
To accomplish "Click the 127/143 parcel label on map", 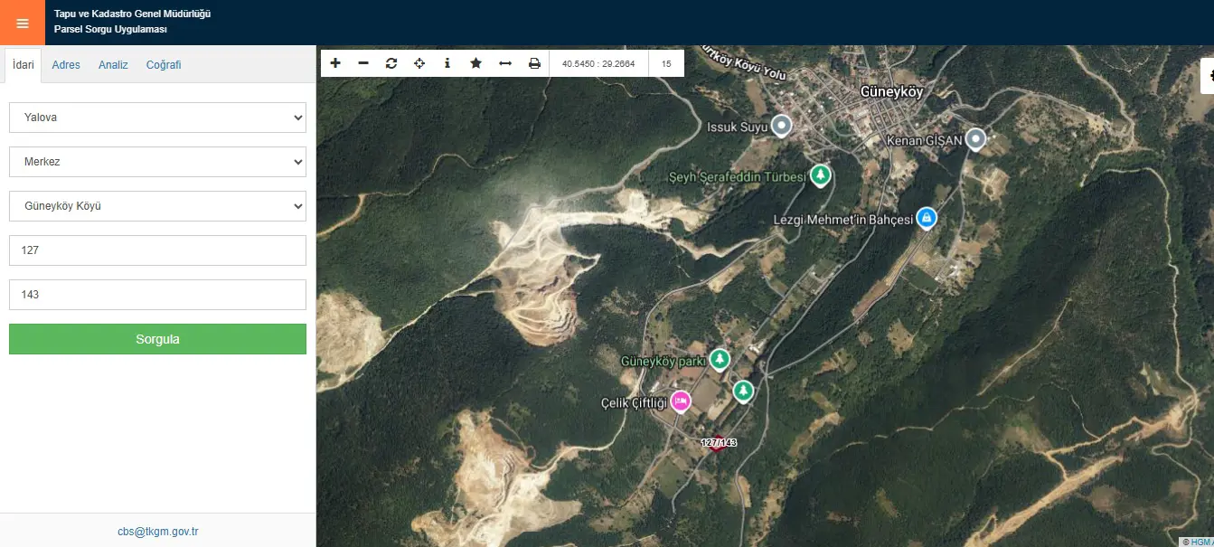I will 720,443.
